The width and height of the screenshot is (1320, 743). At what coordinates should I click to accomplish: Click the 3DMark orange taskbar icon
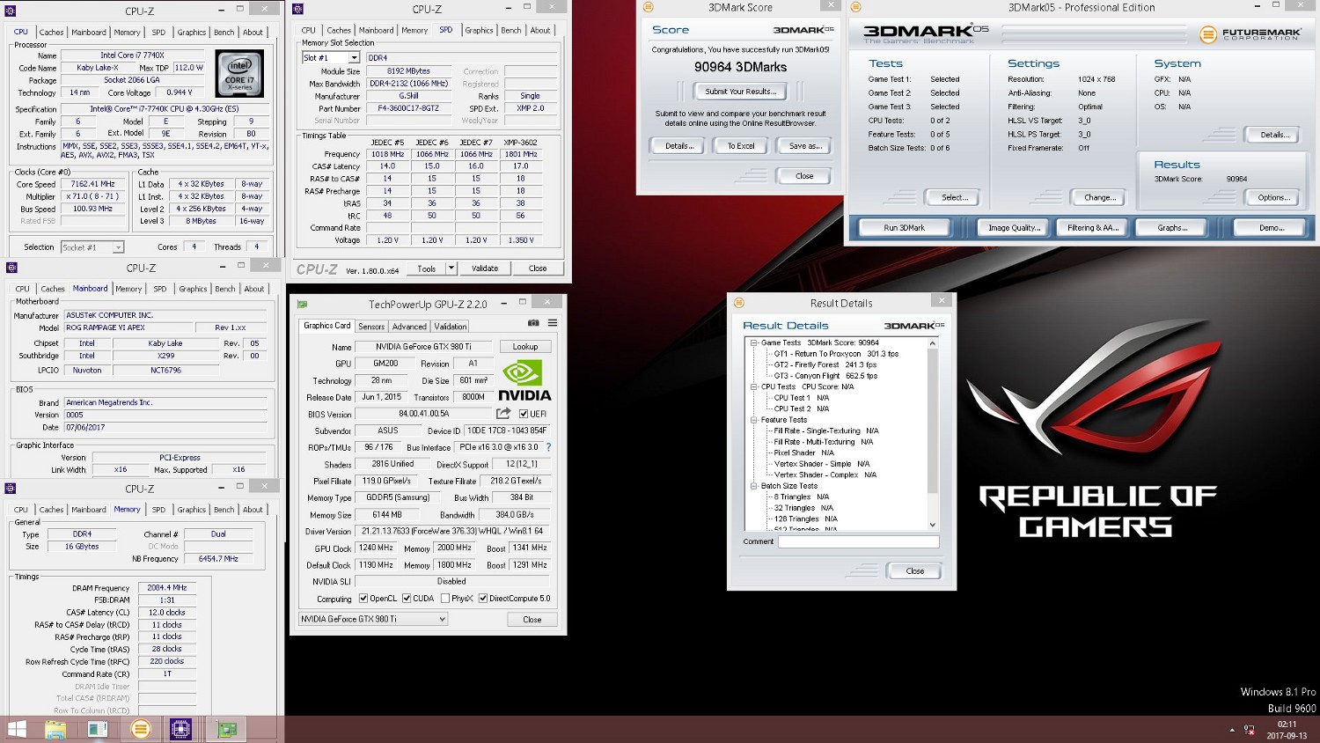pos(140,729)
